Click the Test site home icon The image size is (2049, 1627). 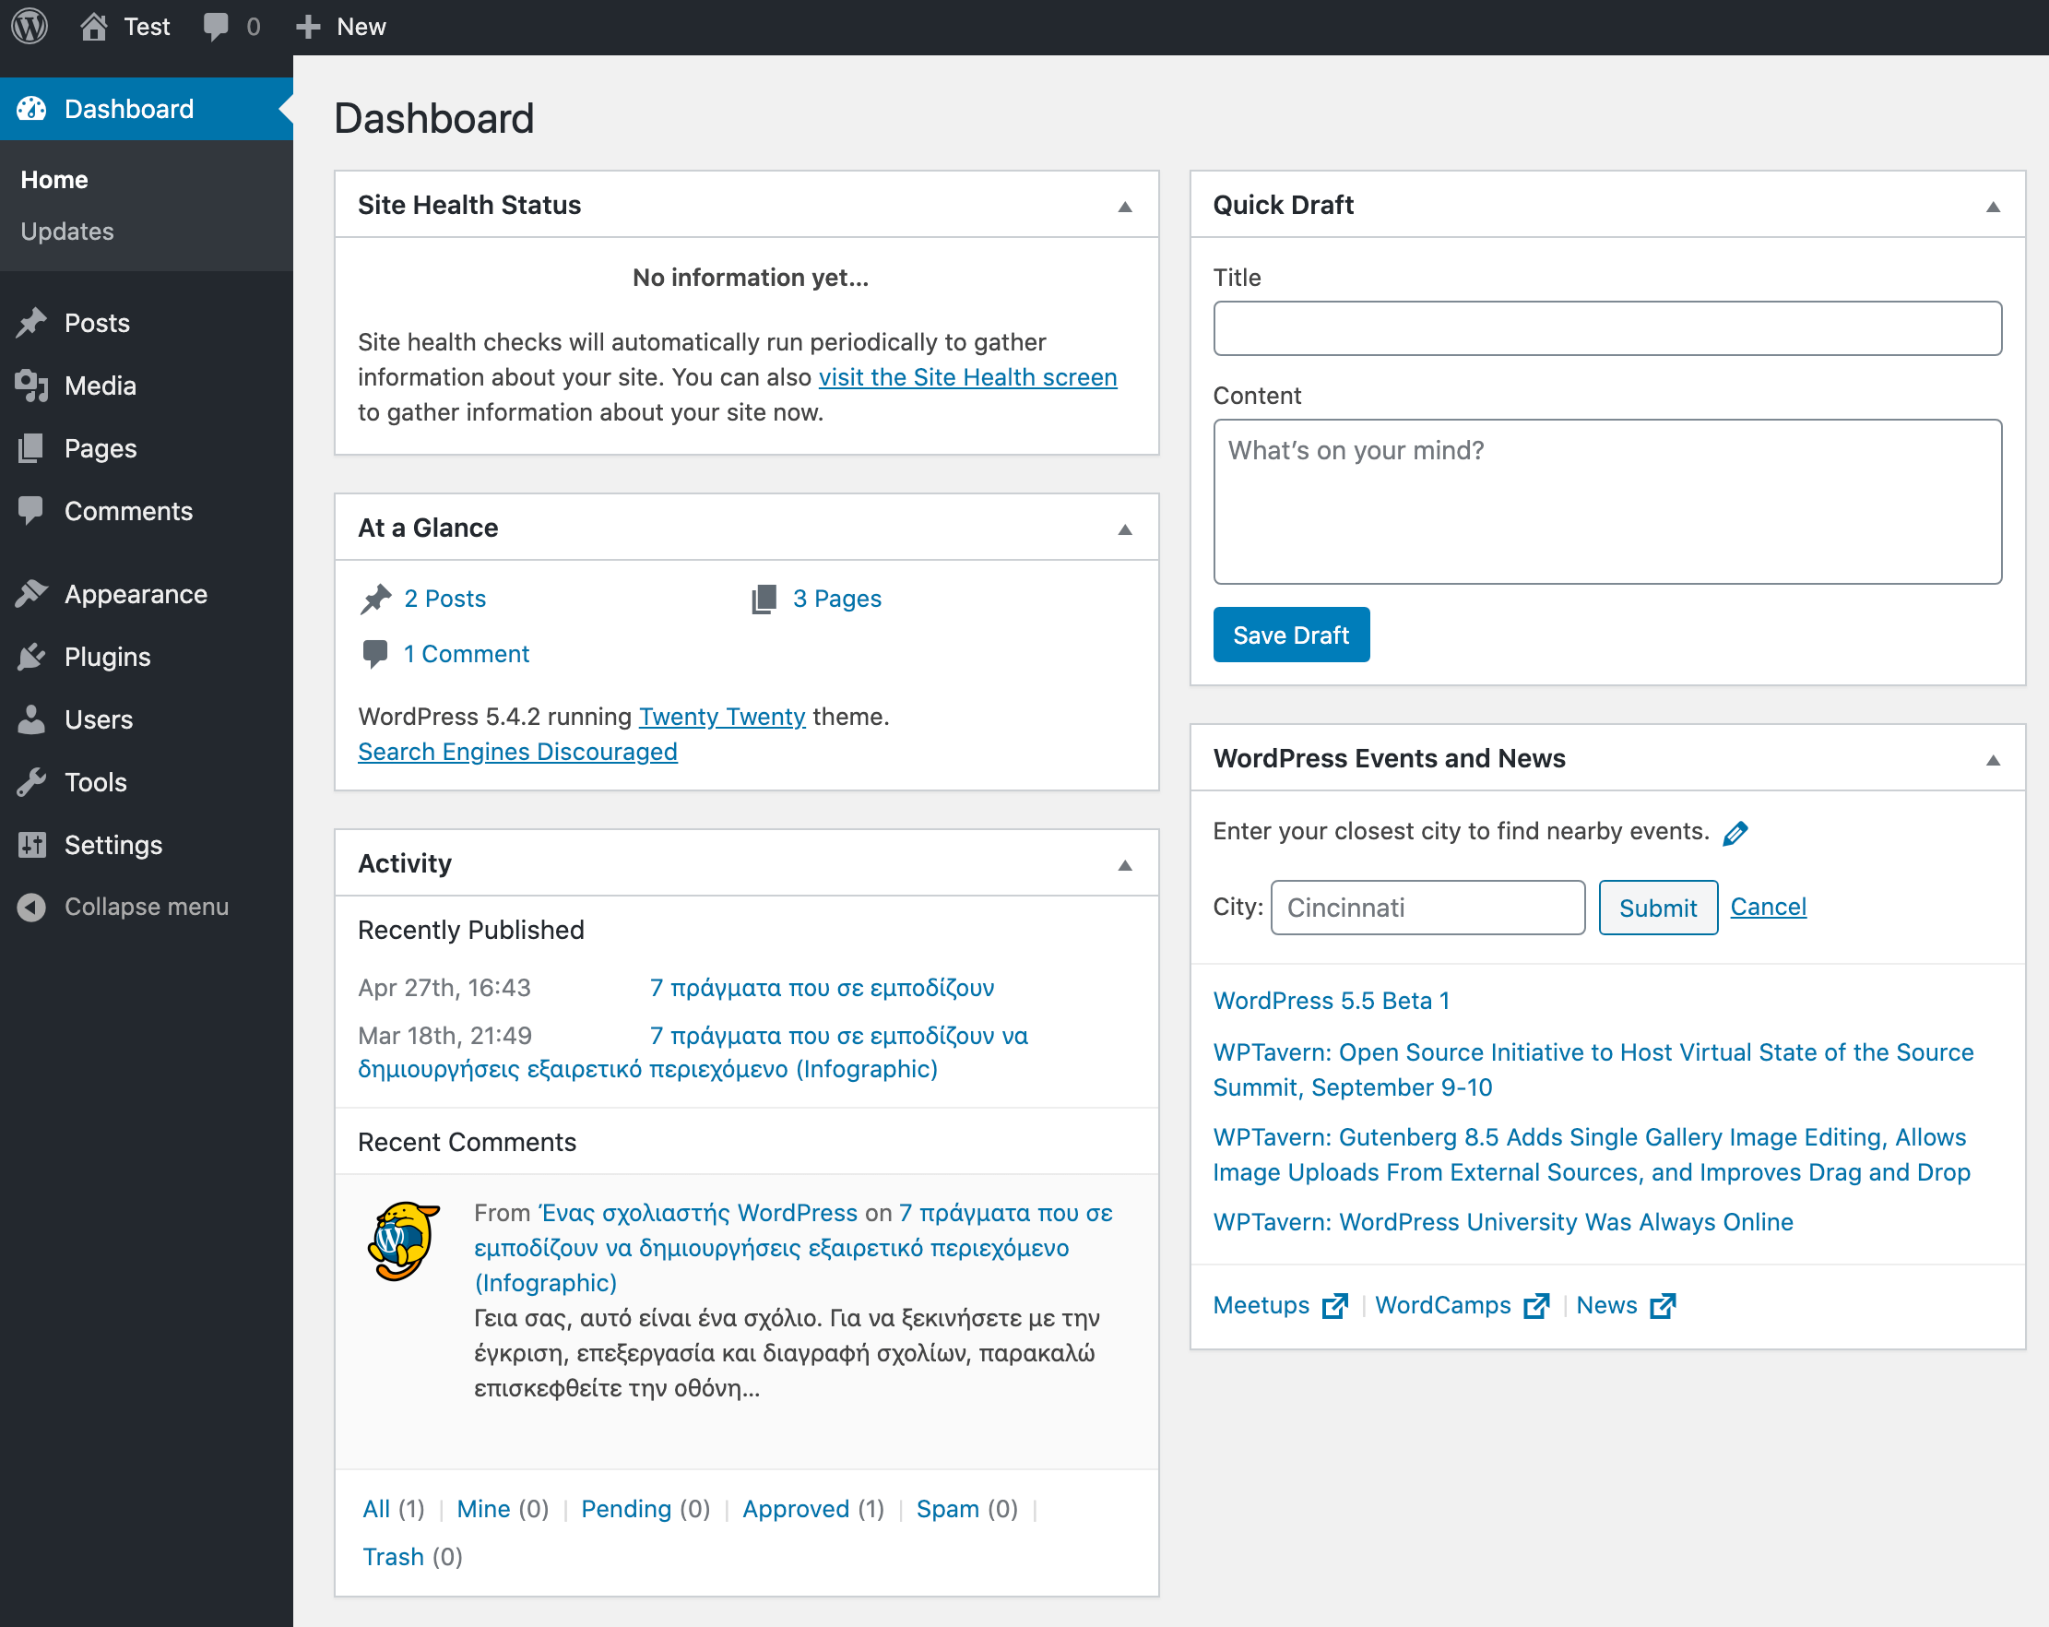[93, 26]
